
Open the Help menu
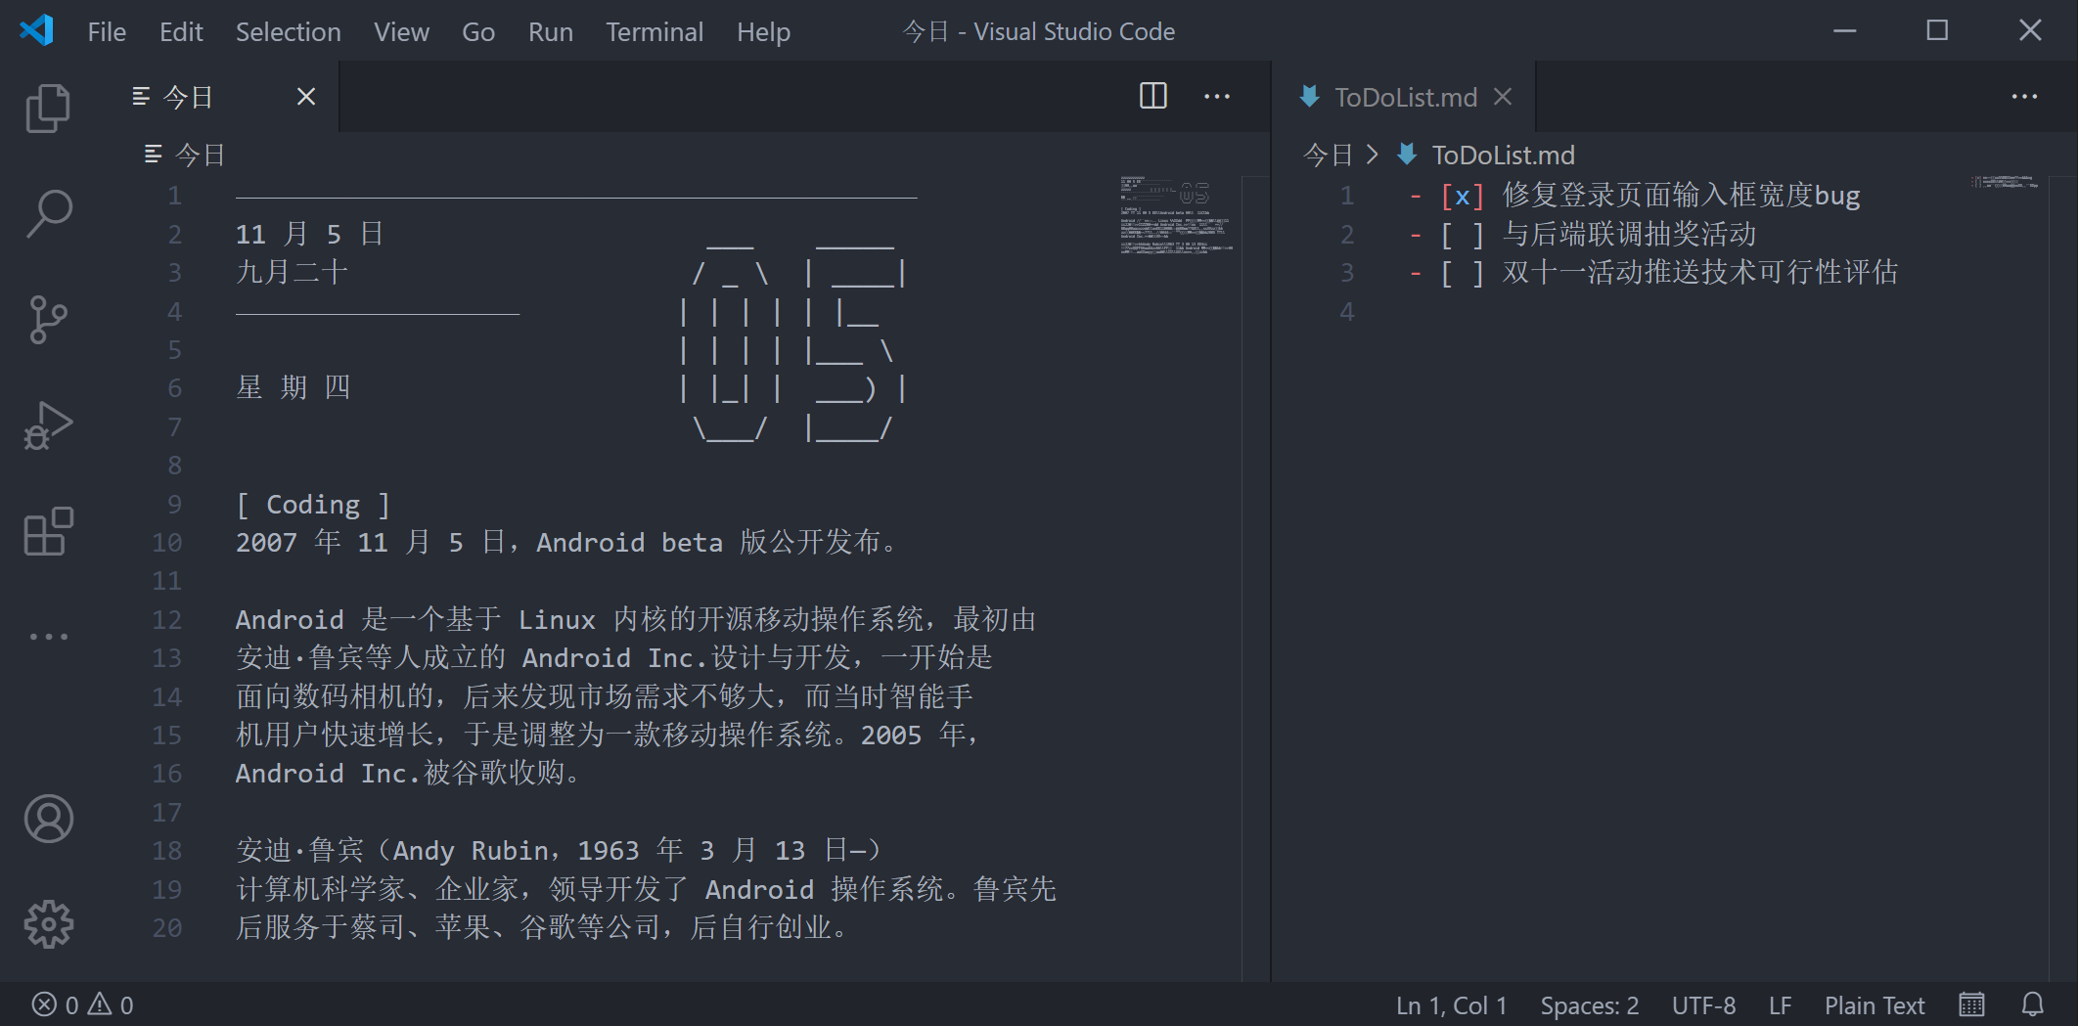coord(763,31)
